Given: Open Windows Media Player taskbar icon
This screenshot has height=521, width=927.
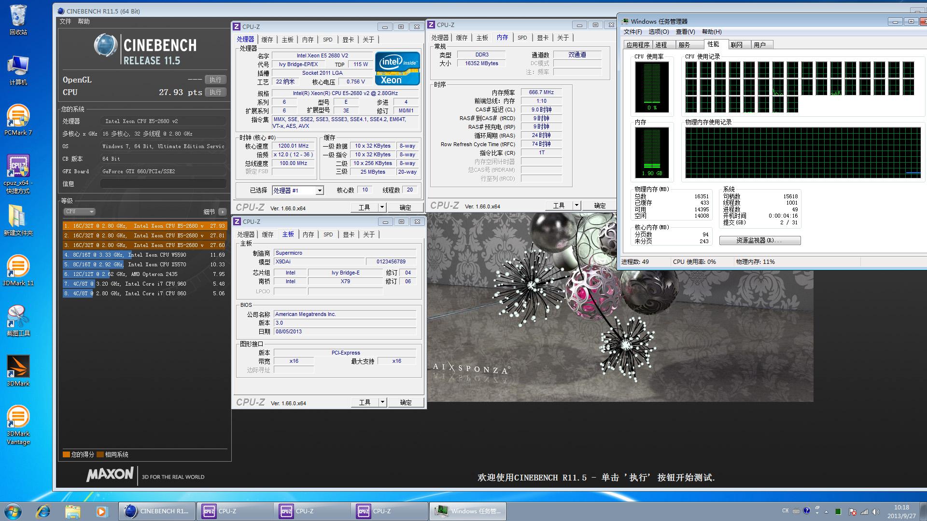Looking at the screenshot, I should tap(101, 511).
